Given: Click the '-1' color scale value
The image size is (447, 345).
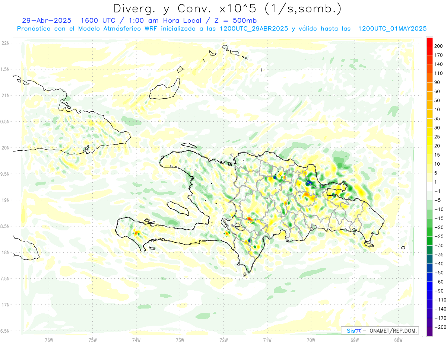Looking at the screenshot, I should pos(437,191).
